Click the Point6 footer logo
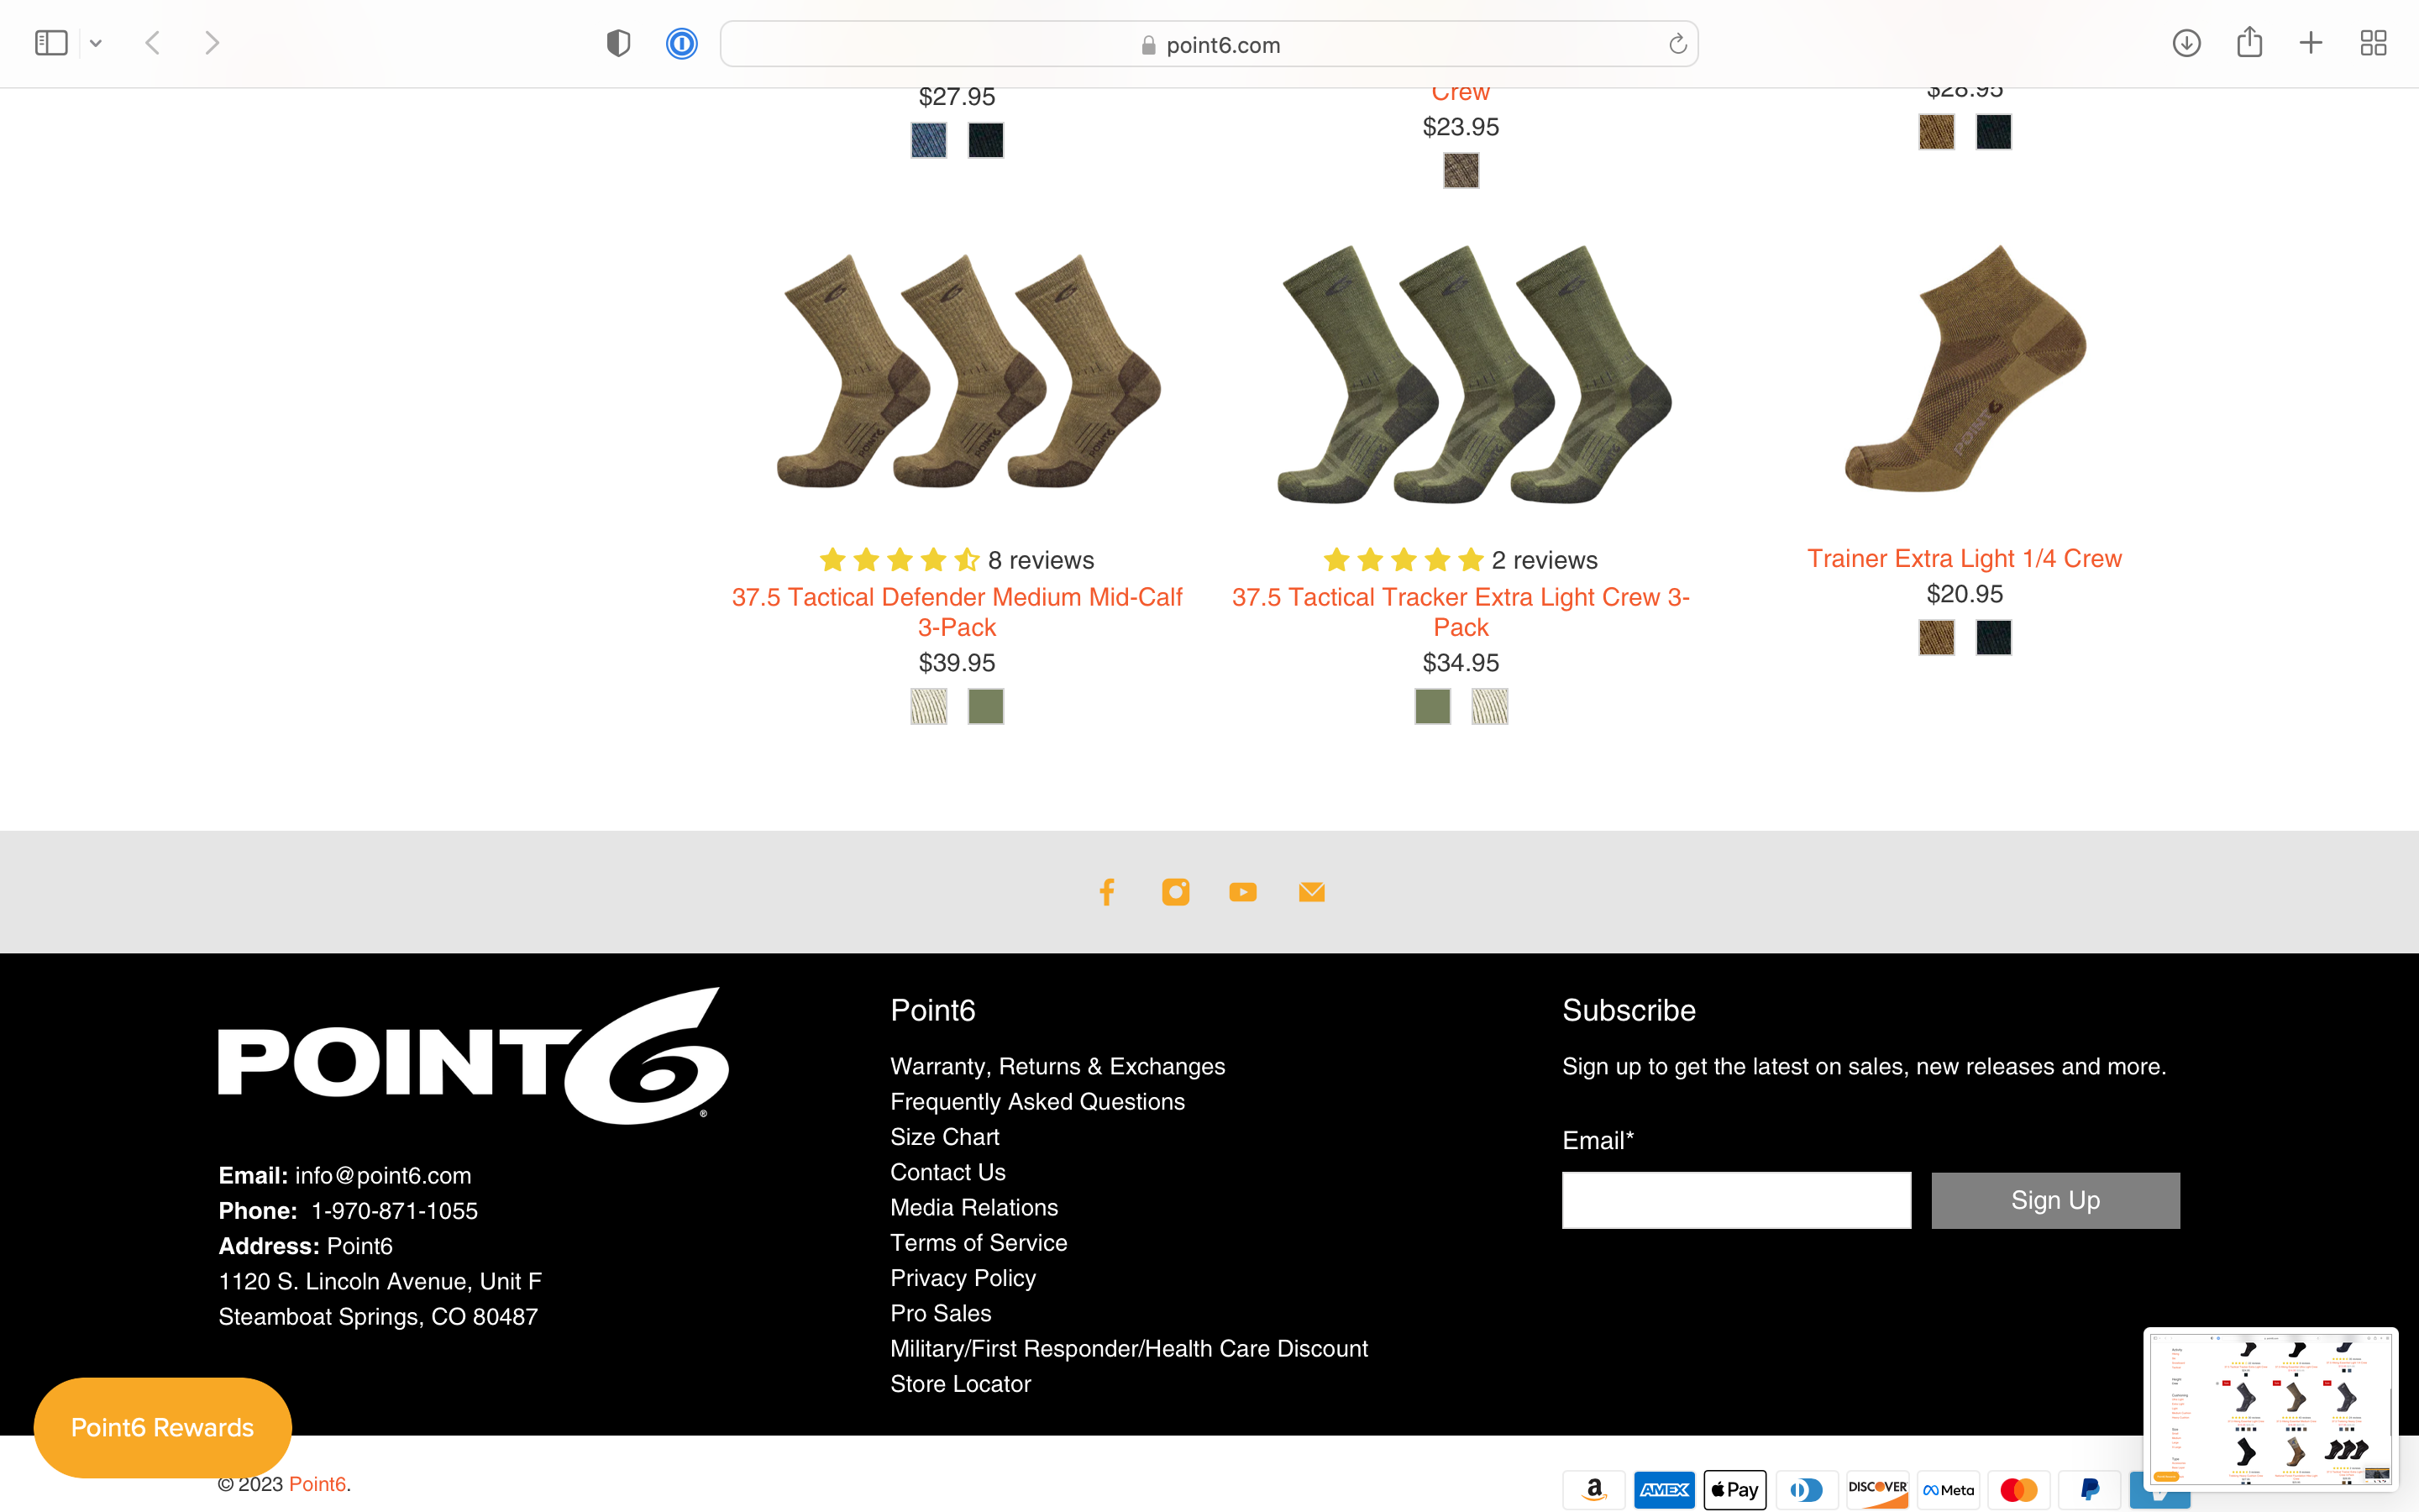This screenshot has width=2419, height=1512. [x=474, y=1056]
